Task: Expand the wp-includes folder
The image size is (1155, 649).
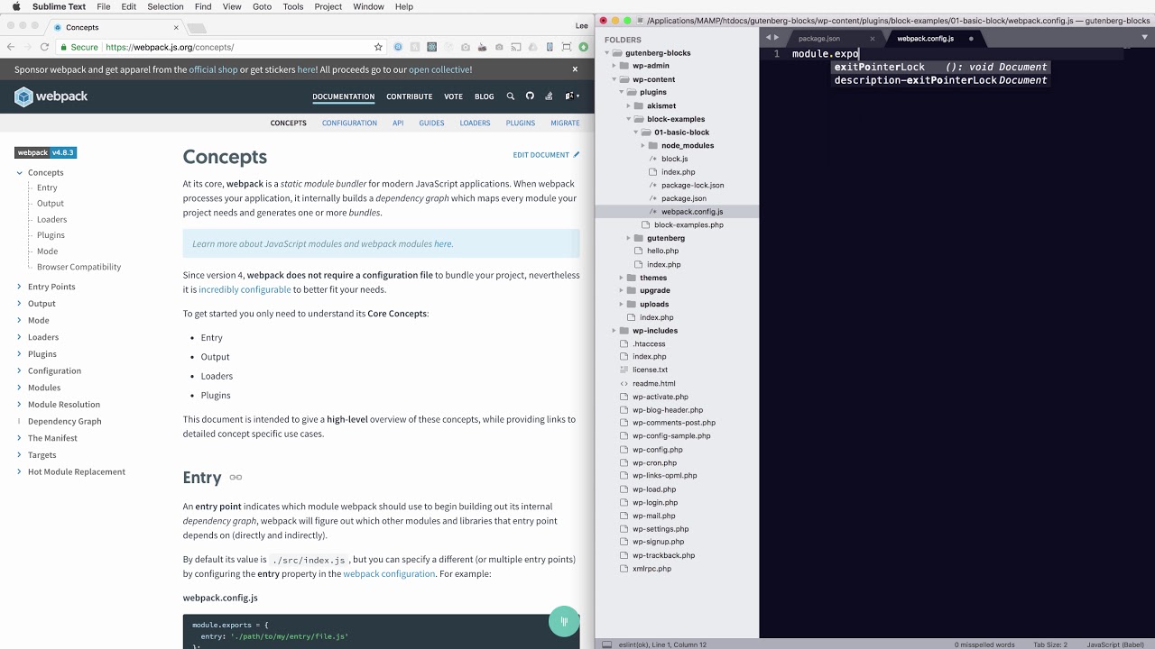Action: (x=614, y=331)
